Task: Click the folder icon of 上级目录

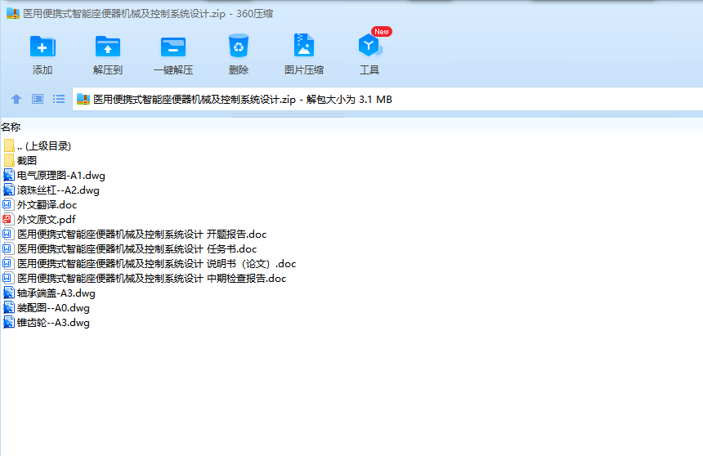Action: pyautogui.click(x=8, y=145)
